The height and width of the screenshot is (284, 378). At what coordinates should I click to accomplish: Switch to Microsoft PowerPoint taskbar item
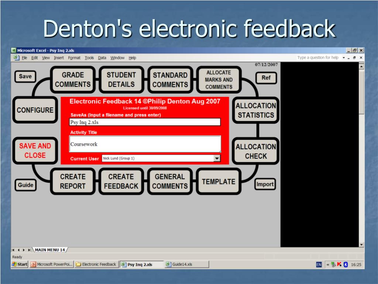coord(52,264)
